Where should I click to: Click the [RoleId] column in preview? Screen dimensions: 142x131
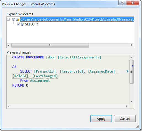point(20,76)
